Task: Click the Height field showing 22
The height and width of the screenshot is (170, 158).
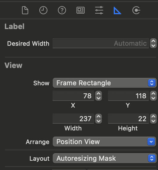Action: (128, 119)
